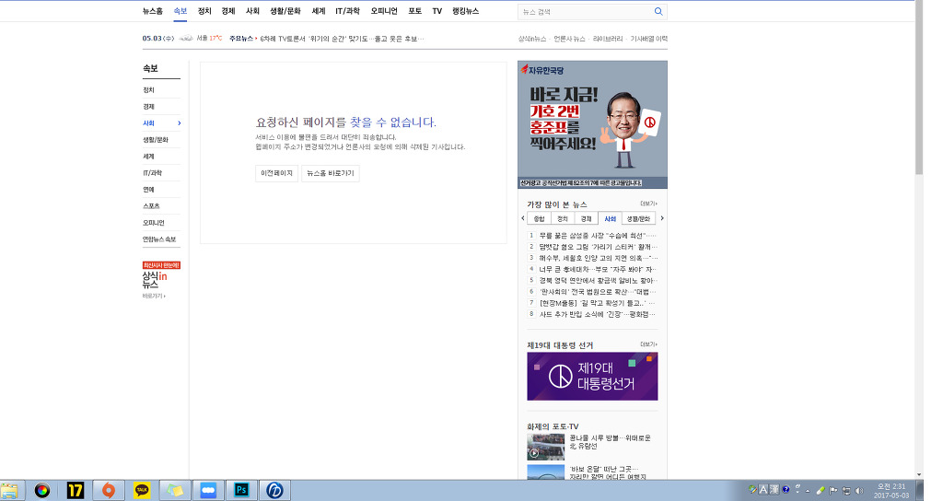This screenshot has height=501, width=943.
Task: Click the blue help tray icon
Action: [x=786, y=490]
